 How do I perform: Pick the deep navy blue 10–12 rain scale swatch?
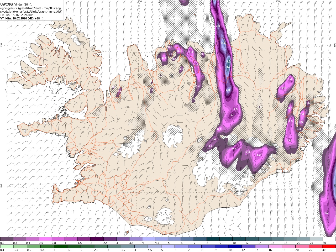(235, 246)
